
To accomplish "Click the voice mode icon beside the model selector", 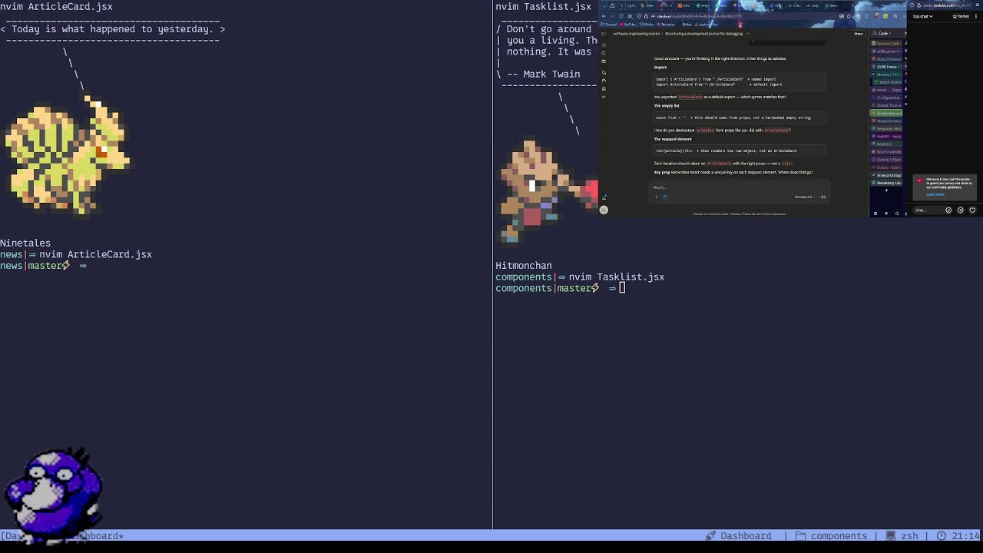I will pos(823,197).
